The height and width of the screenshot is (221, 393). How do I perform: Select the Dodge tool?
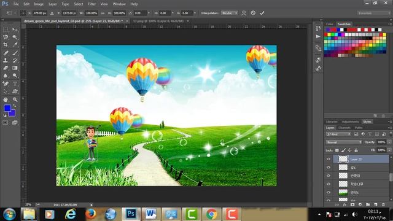click(15, 76)
